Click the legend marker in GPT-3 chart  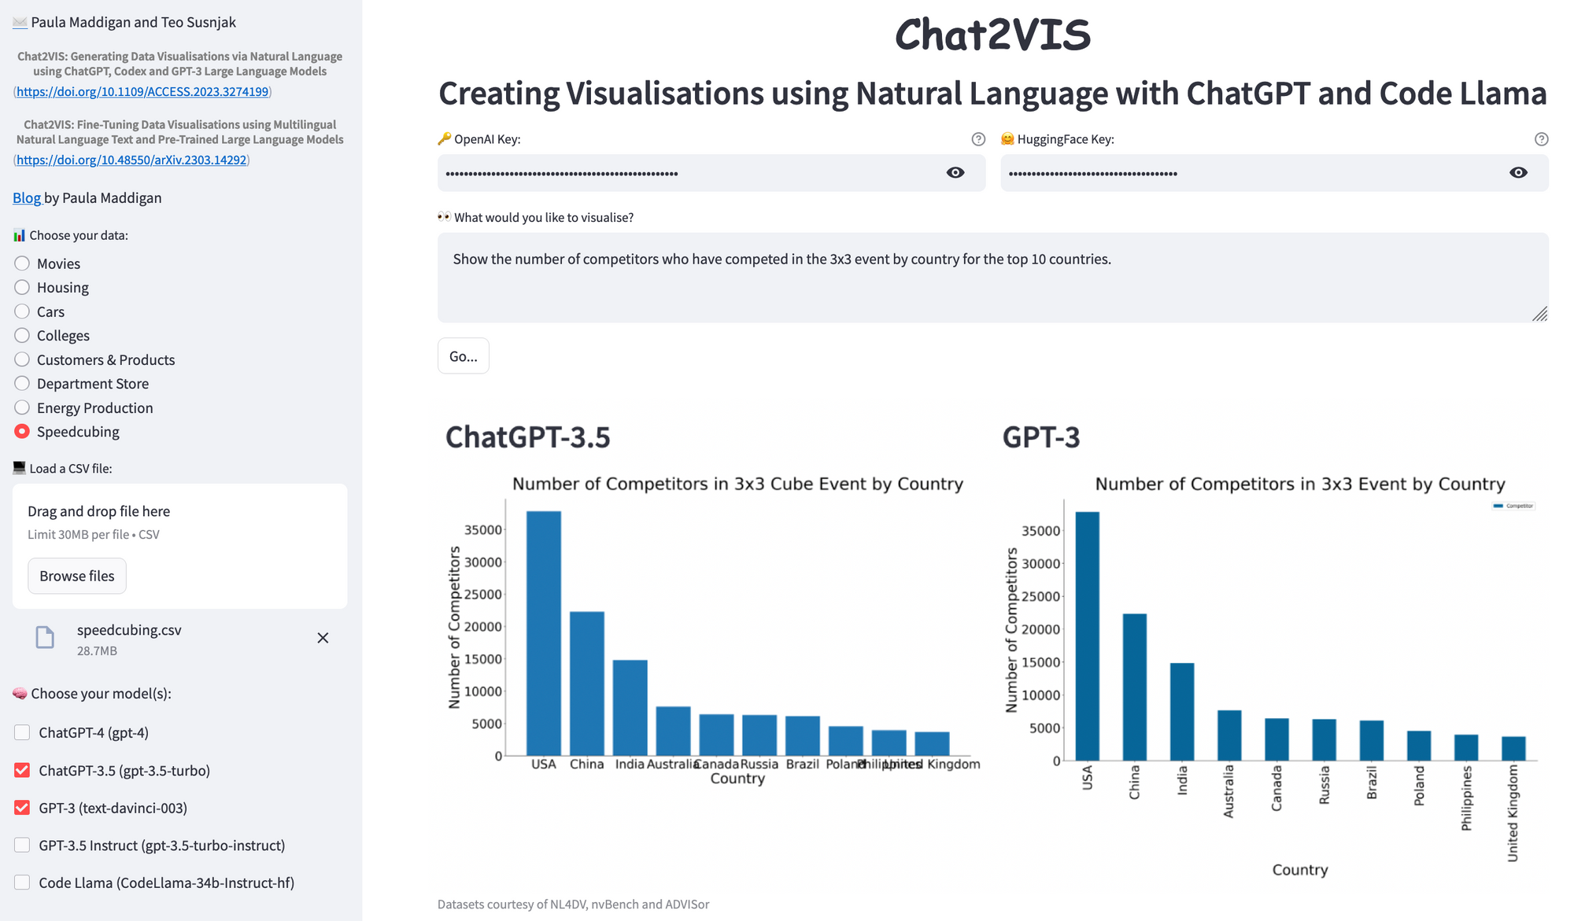click(x=1498, y=506)
